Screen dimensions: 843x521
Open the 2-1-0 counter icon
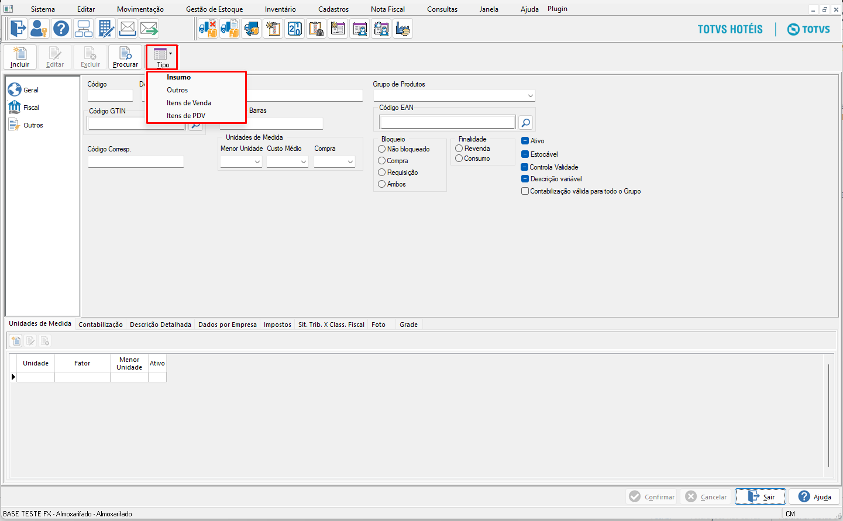click(x=294, y=28)
